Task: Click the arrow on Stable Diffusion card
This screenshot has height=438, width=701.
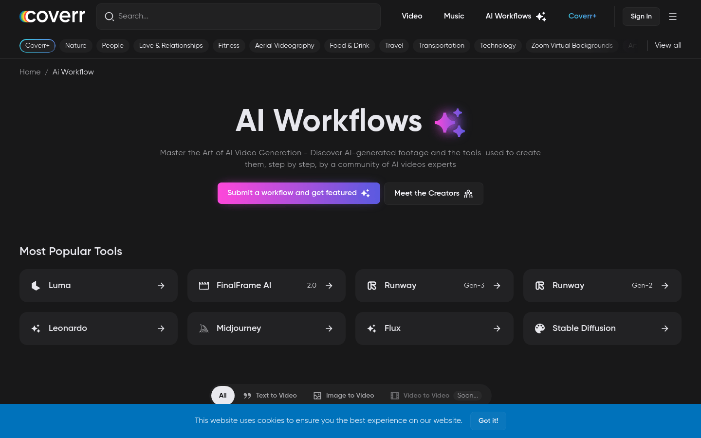Action: coord(665,328)
